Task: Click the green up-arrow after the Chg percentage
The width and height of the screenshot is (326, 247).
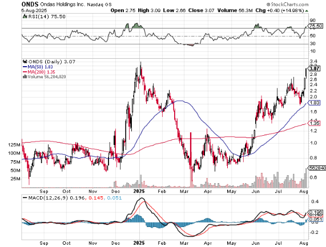Action: [307, 11]
